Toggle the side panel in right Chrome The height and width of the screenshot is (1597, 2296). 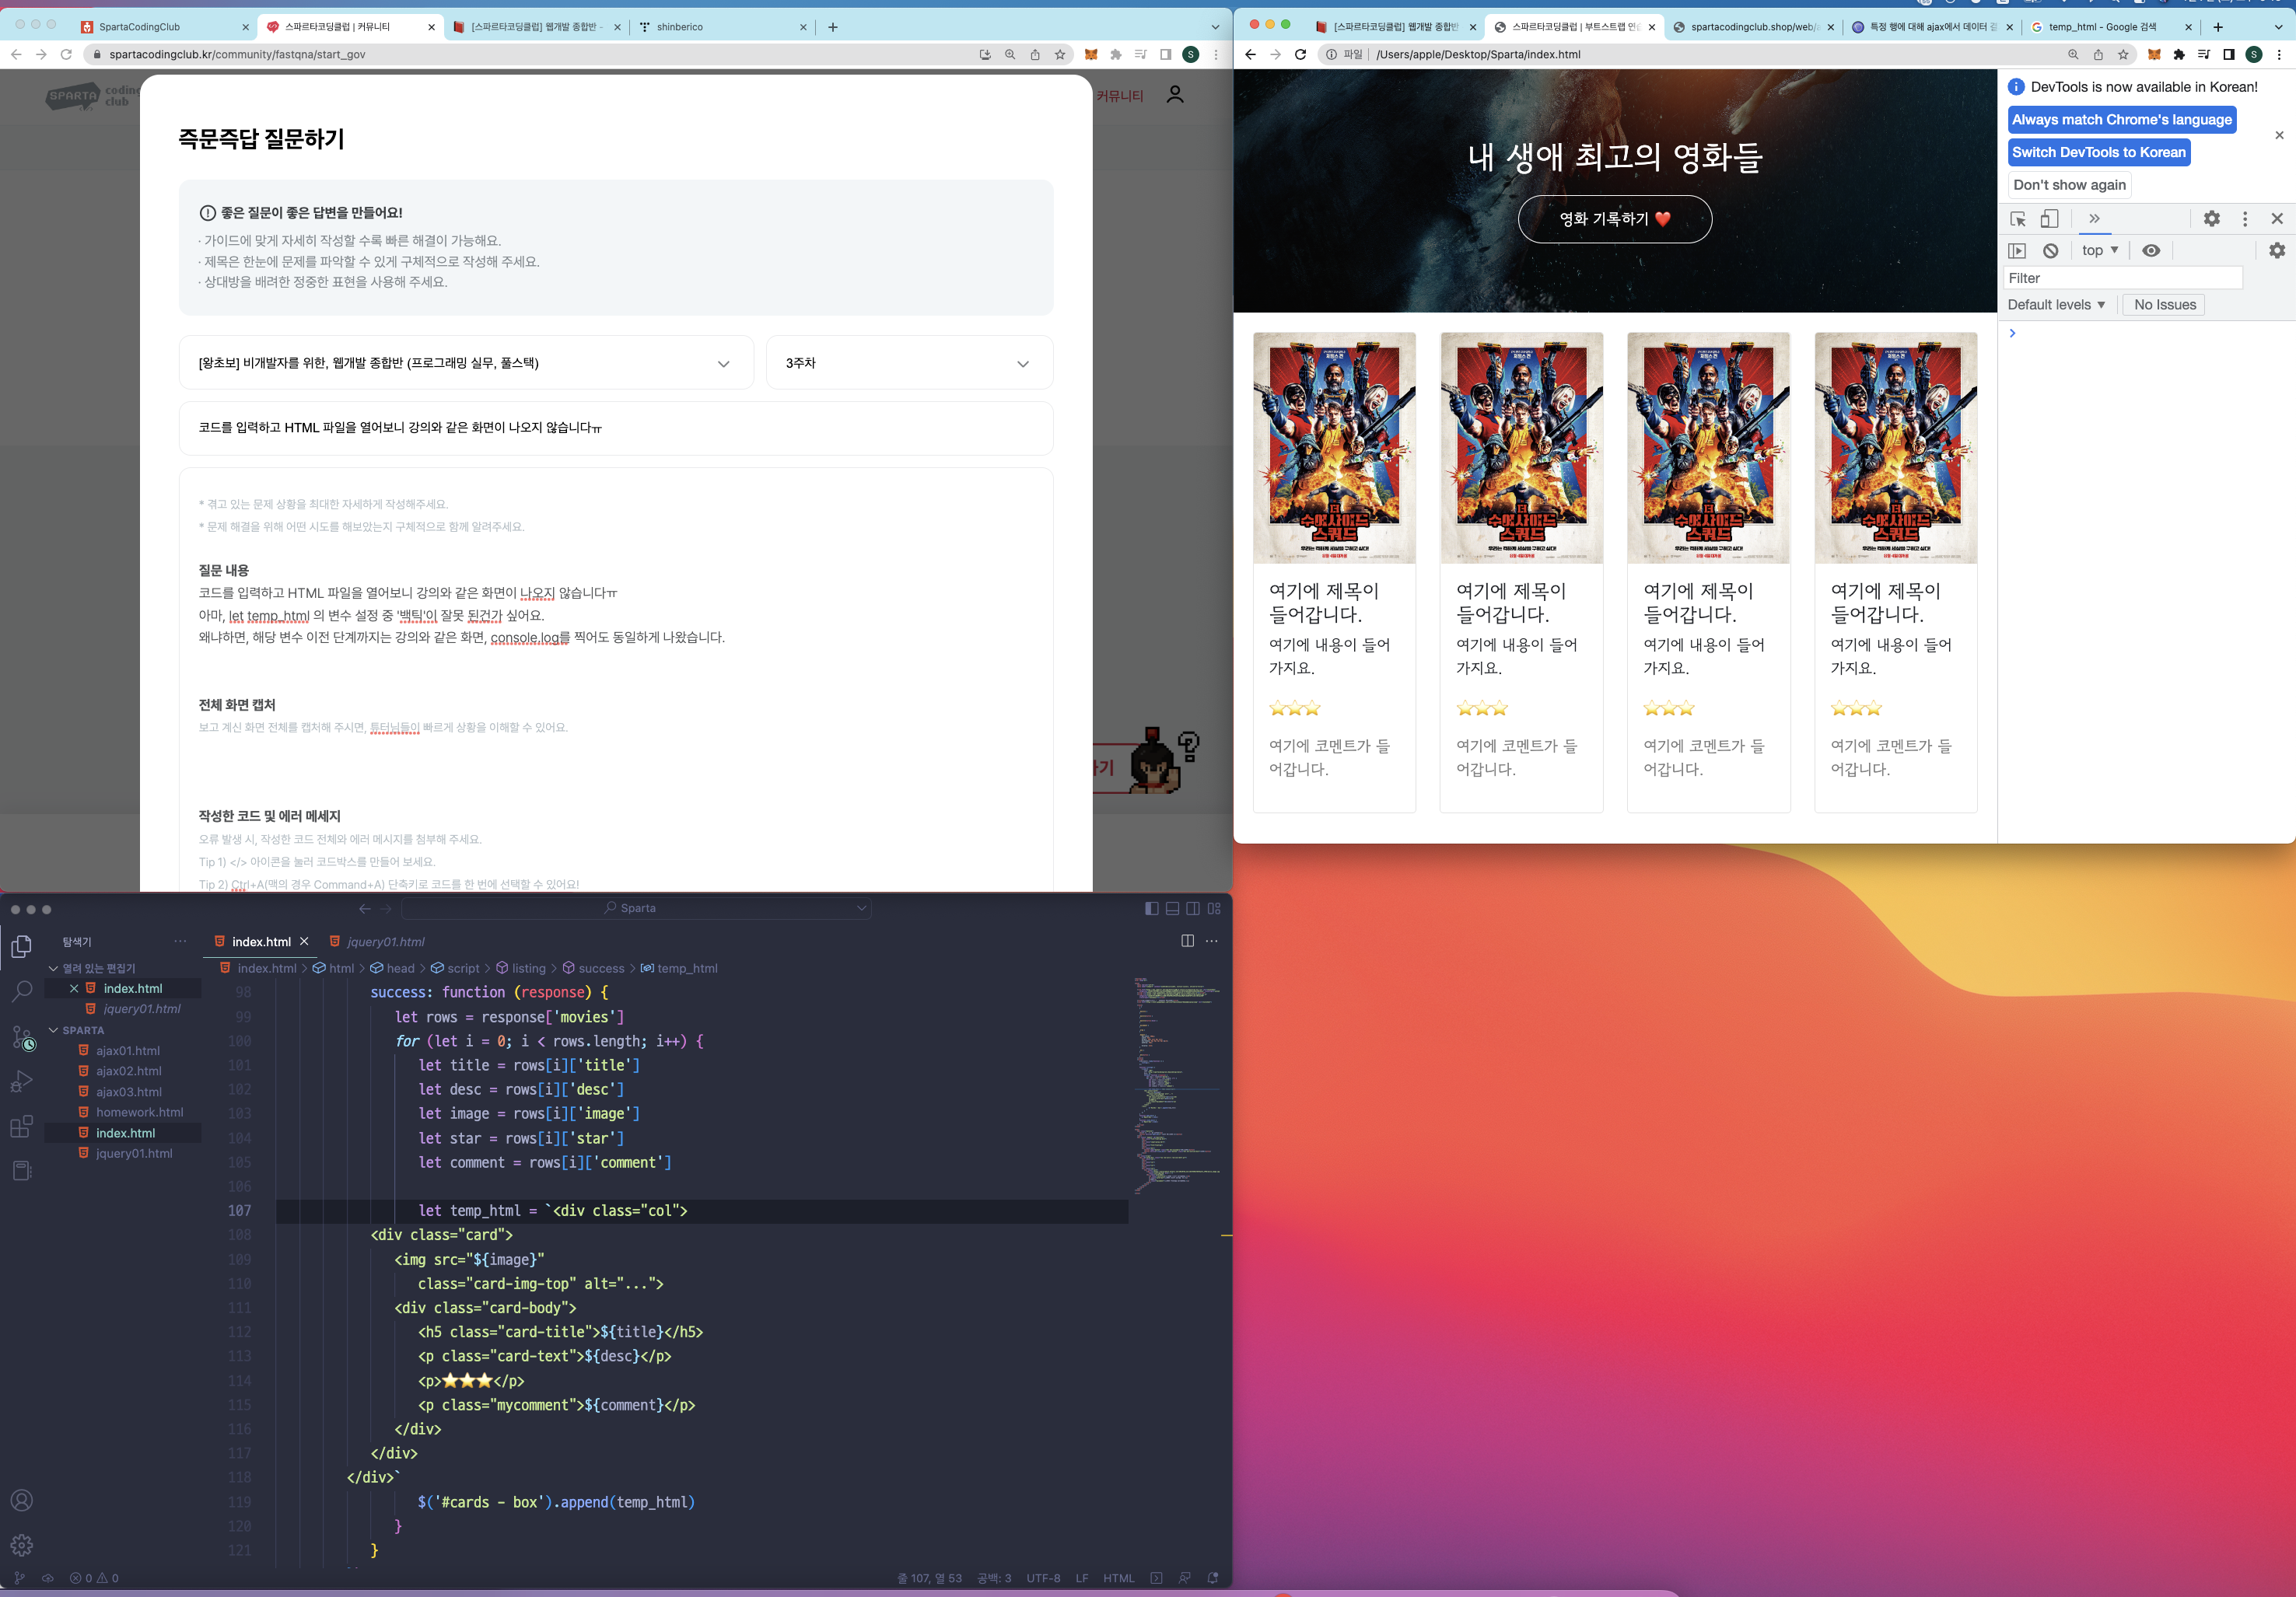coord(2229,55)
